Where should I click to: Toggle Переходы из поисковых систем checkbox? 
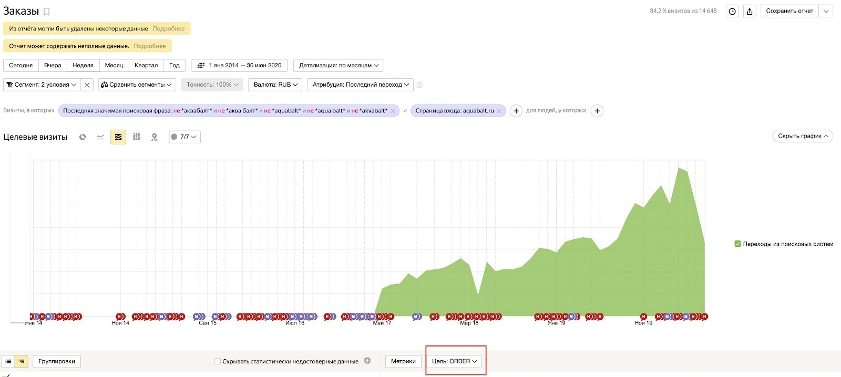click(737, 244)
